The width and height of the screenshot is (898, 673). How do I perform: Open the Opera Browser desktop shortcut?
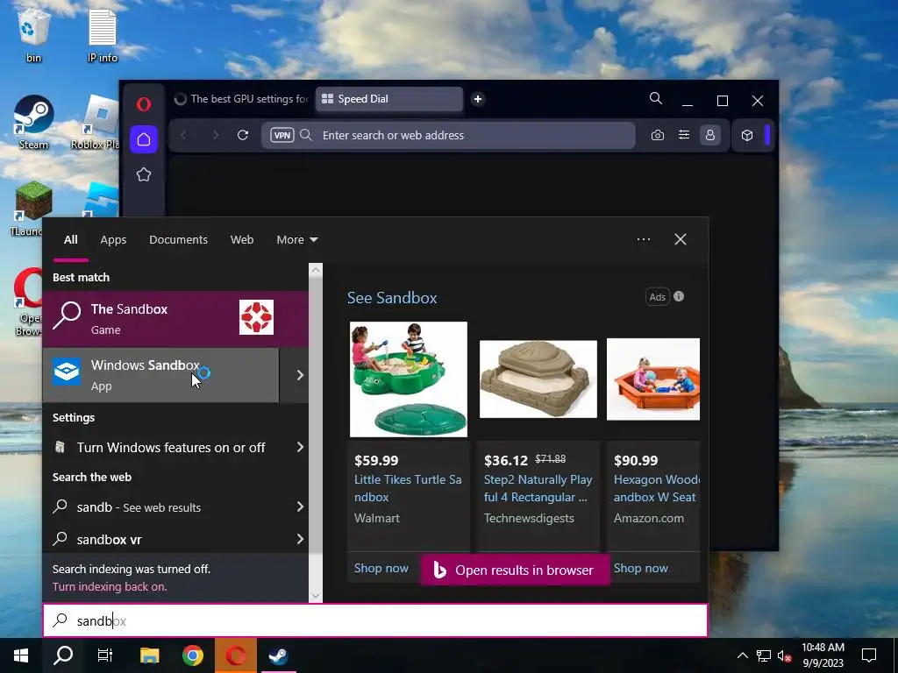tap(28, 302)
